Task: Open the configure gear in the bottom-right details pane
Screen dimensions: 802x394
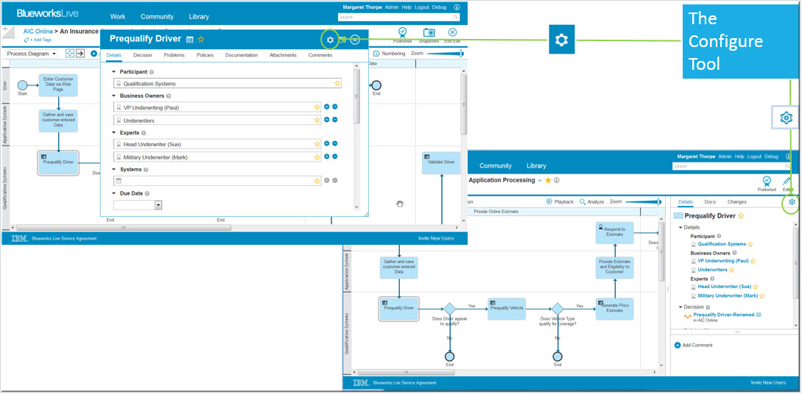Action: coord(792,202)
